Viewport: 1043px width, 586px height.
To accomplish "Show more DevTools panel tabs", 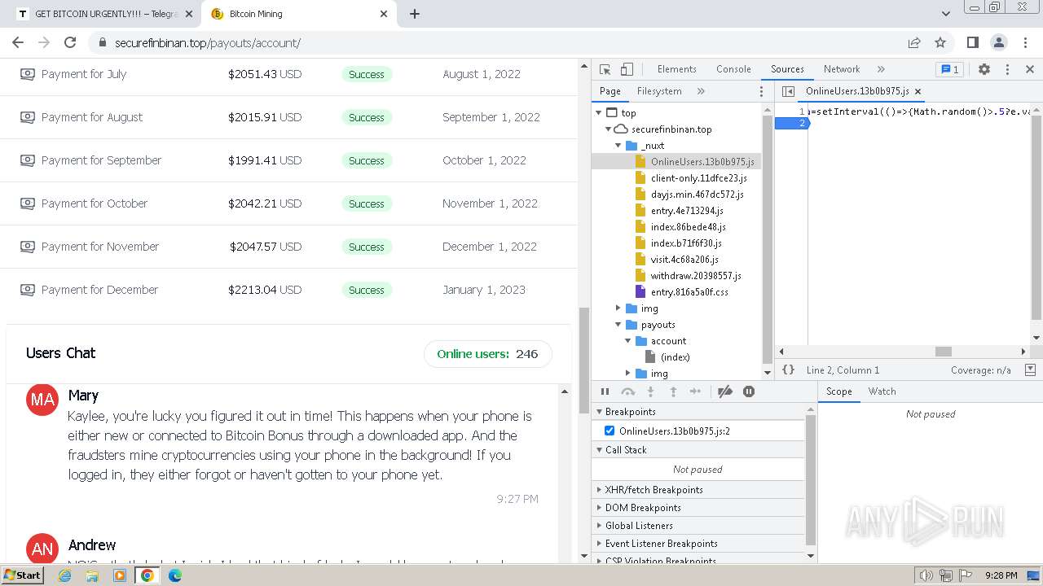I will pos(881,69).
